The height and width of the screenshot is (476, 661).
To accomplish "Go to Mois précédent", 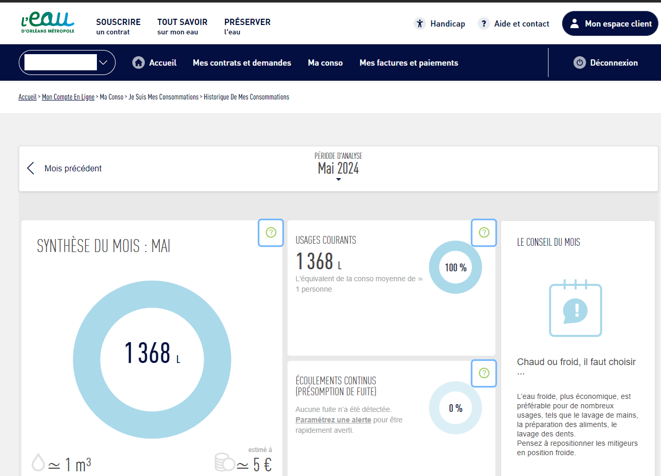I will tap(65, 168).
